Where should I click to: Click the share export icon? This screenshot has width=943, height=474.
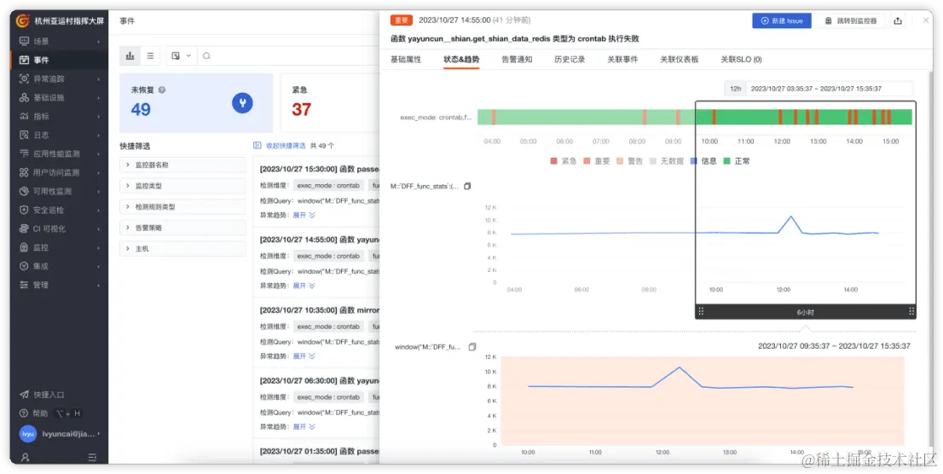coord(898,20)
